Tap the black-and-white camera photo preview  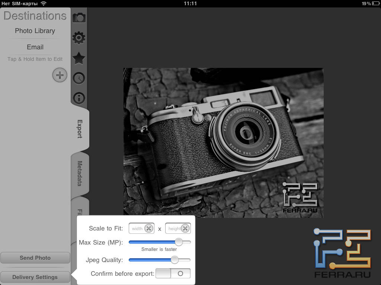pos(223,142)
